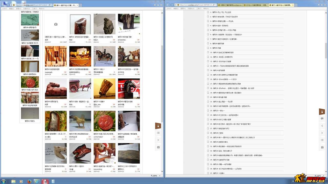
Task: Check poll option 20 编号20-紫光檀 马牌
Action: 208,97
